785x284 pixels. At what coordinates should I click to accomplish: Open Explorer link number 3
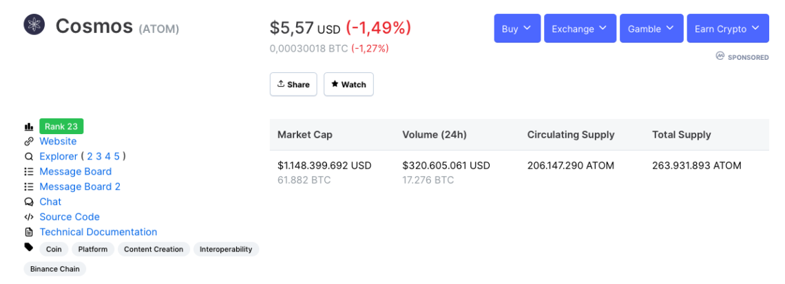pos(98,157)
